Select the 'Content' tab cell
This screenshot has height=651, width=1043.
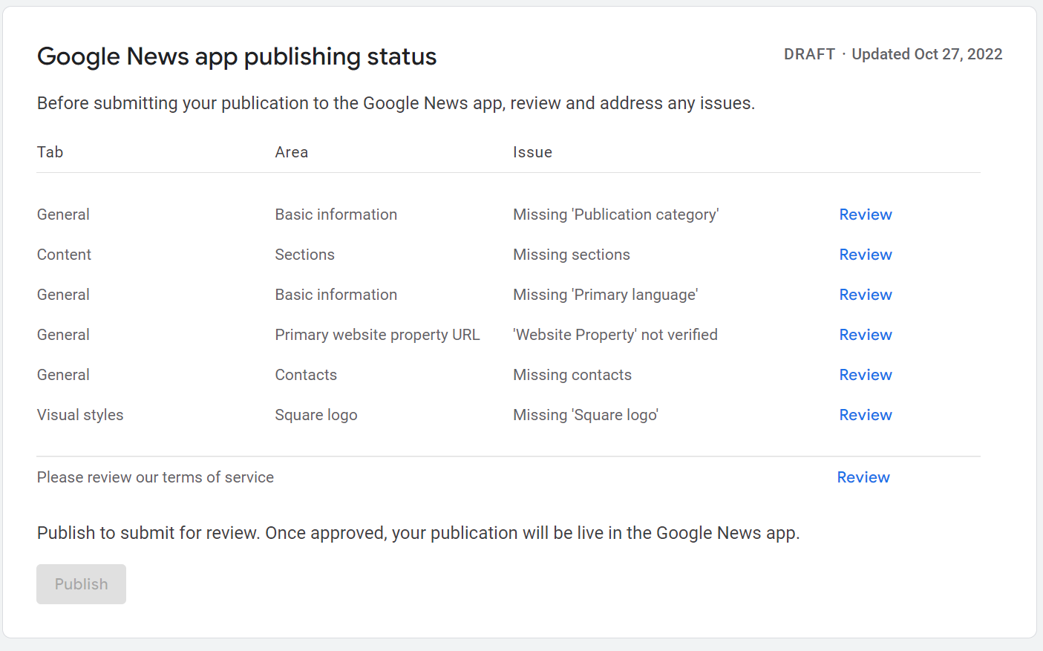(64, 255)
